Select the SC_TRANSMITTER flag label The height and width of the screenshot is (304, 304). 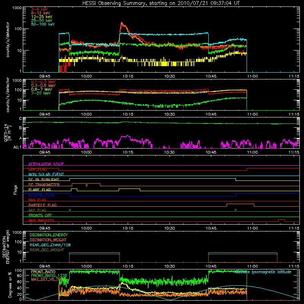pyautogui.click(x=44, y=185)
